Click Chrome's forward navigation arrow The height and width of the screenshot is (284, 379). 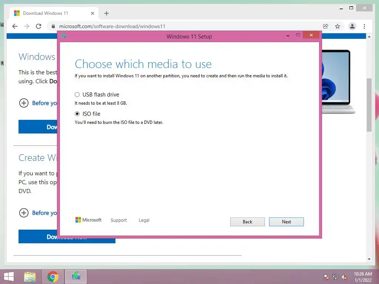tap(27, 26)
